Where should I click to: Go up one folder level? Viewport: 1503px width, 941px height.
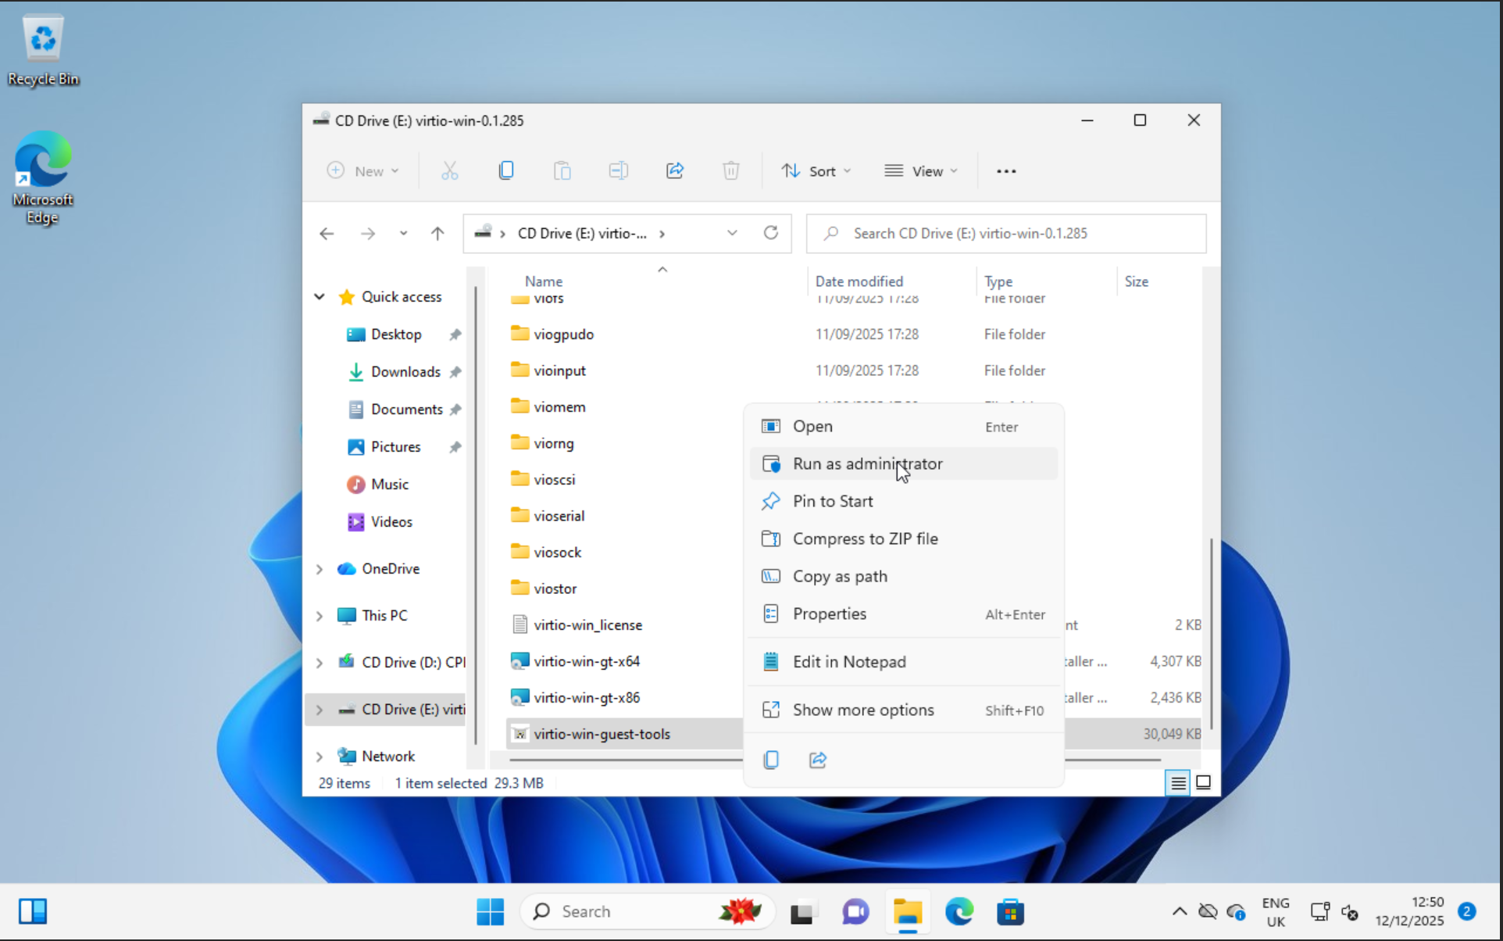437,234
